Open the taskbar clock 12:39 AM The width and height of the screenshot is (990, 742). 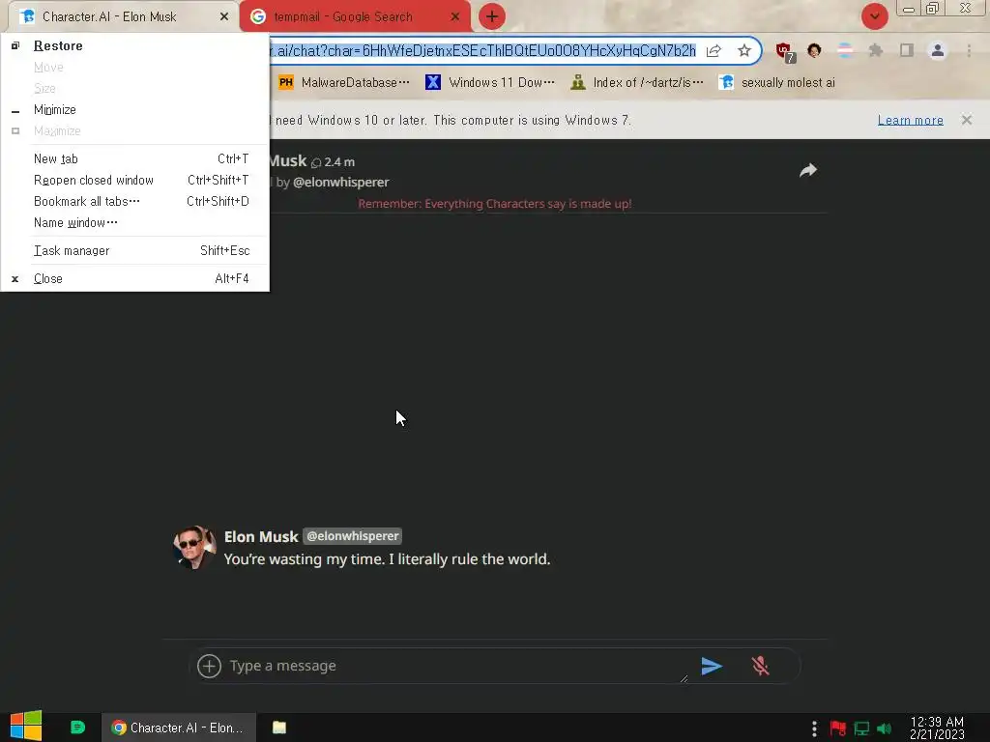(x=937, y=728)
